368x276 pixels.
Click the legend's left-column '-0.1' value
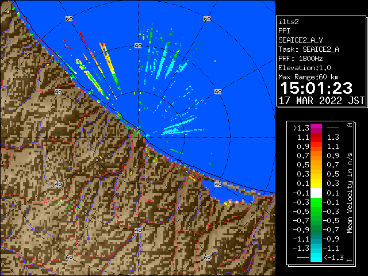point(301,193)
